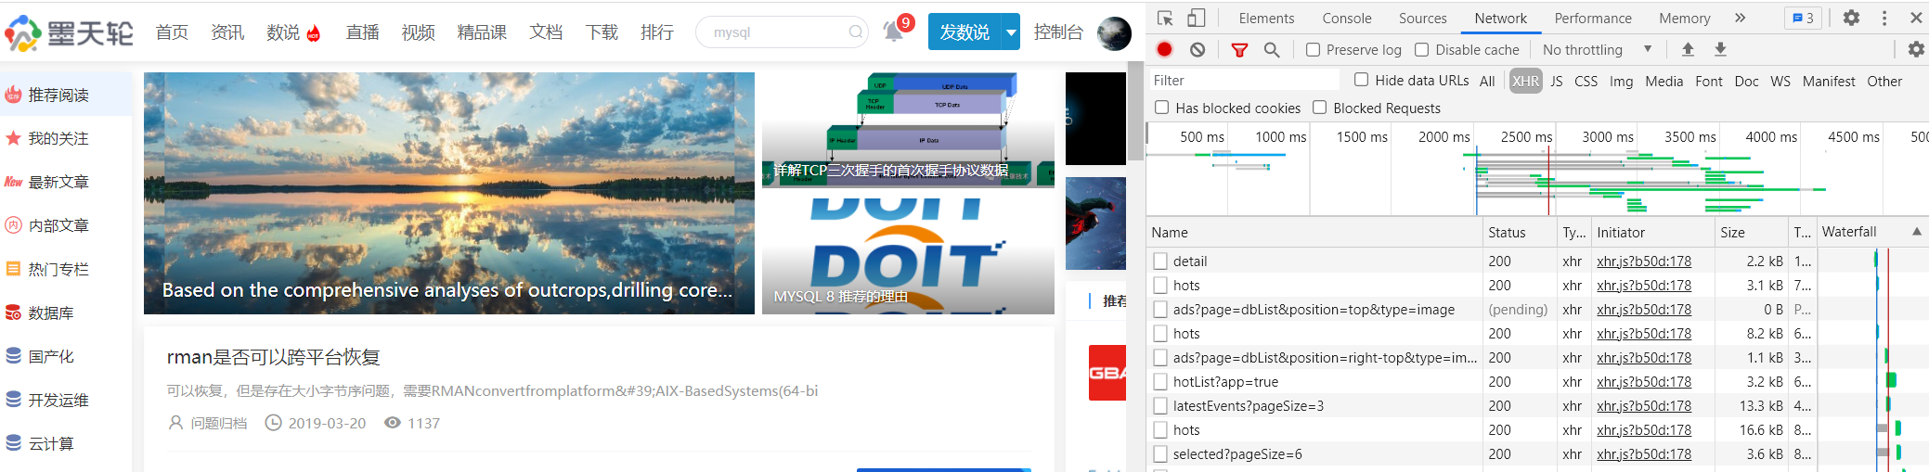This screenshot has height=472, width=1929.
Task: Switch to the Performance tab
Action: 1593,19
